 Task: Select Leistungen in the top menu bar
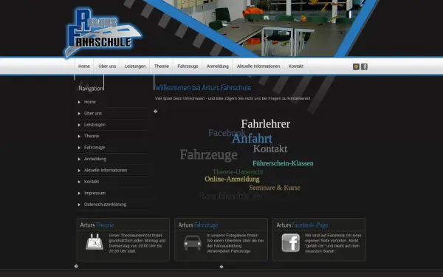135,66
